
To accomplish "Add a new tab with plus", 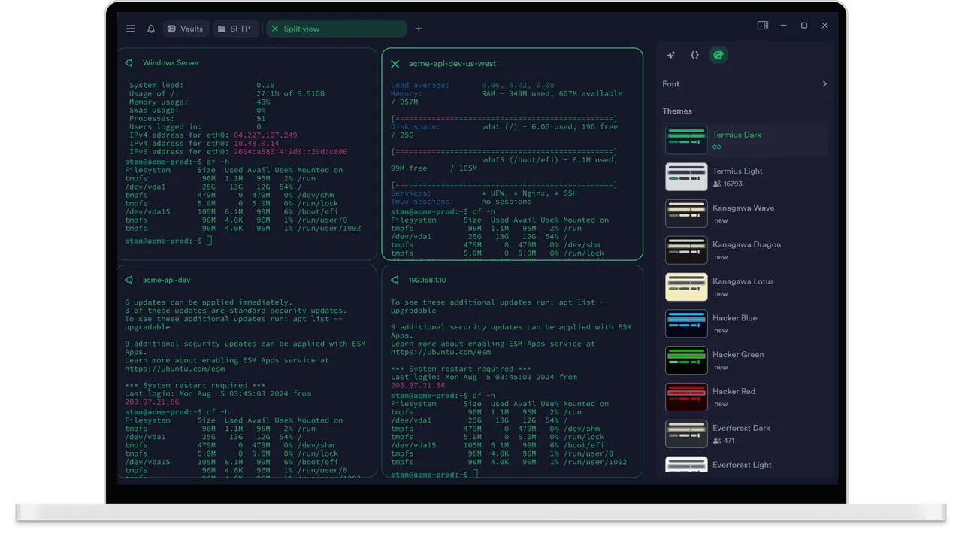I will click(x=419, y=29).
